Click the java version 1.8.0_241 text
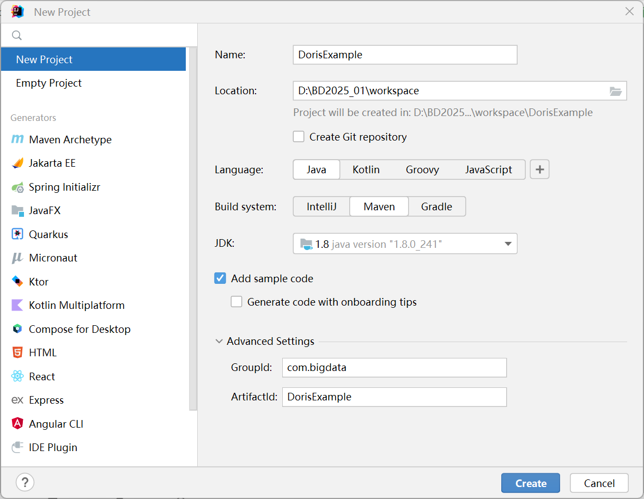This screenshot has height=499, width=644. click(x=386, y=245)
